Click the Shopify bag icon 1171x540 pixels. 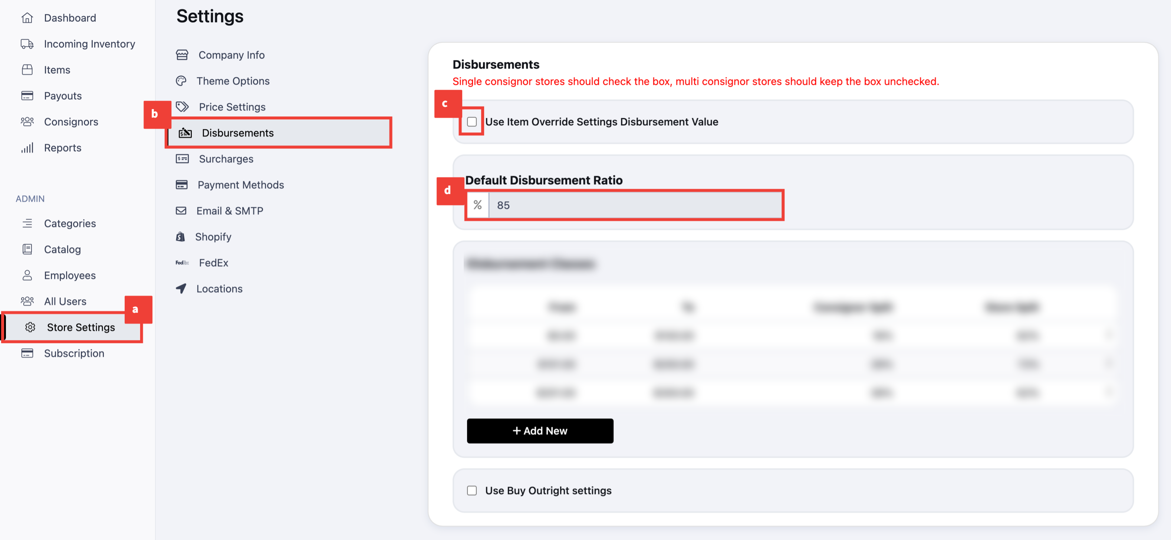point(181,236)
